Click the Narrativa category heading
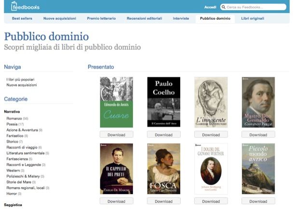This screenshot has width=294, height=209. [x=12, y=111]
